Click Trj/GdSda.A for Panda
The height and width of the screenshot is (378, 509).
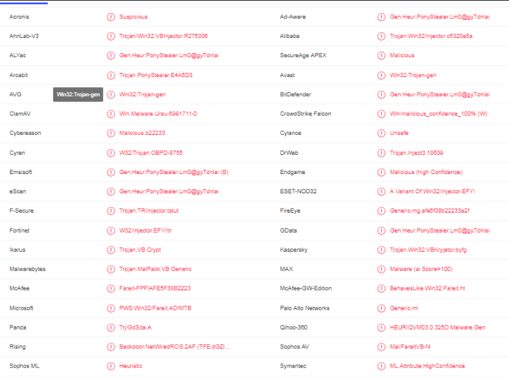(135, 328)
